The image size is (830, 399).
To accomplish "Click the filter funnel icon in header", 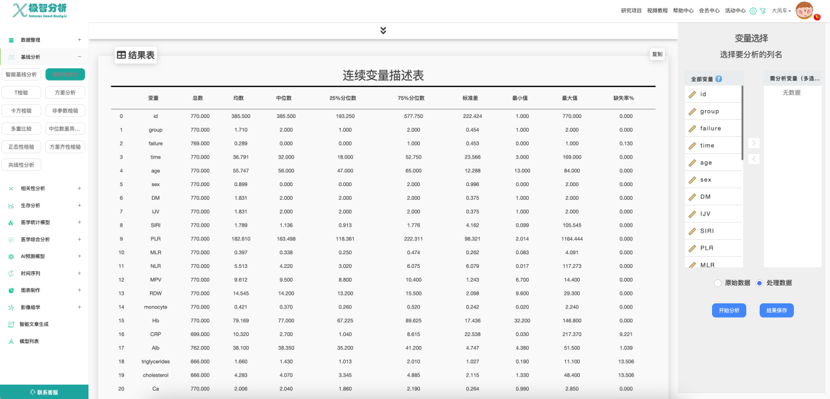I will [x=763, y=11].
